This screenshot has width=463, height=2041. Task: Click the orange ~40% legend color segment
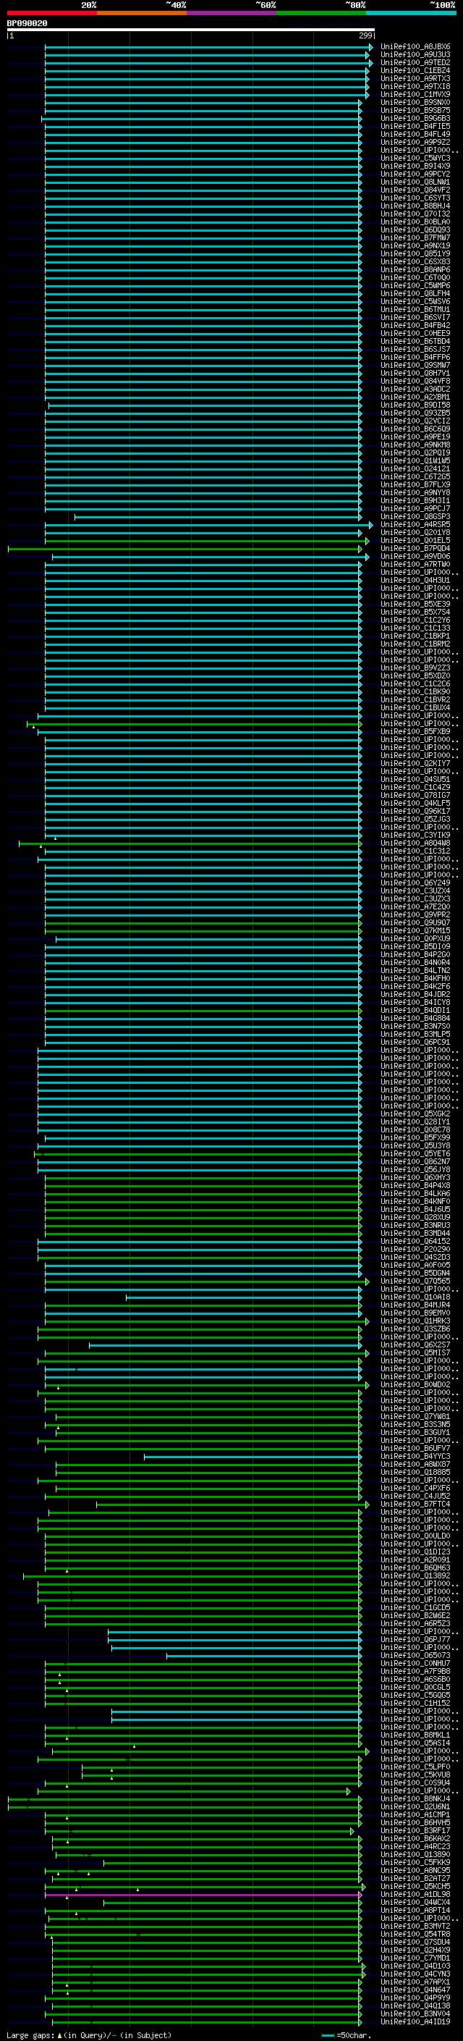pos(142,13)
